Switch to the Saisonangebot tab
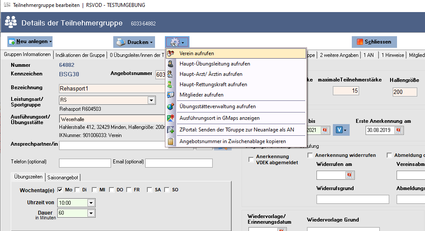The image size is (425, 231). point(63,177)
